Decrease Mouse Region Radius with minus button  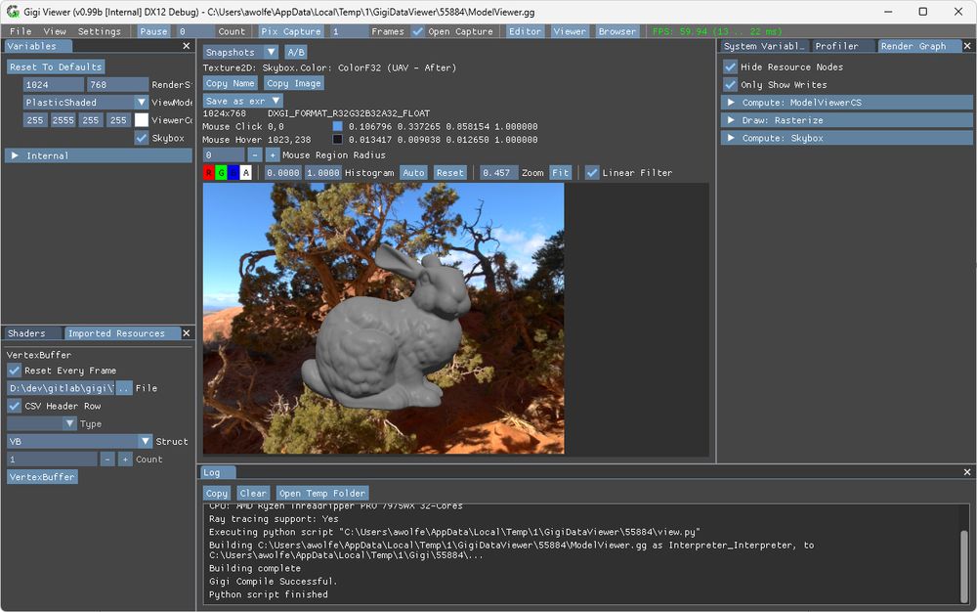(x=254, y=155)
